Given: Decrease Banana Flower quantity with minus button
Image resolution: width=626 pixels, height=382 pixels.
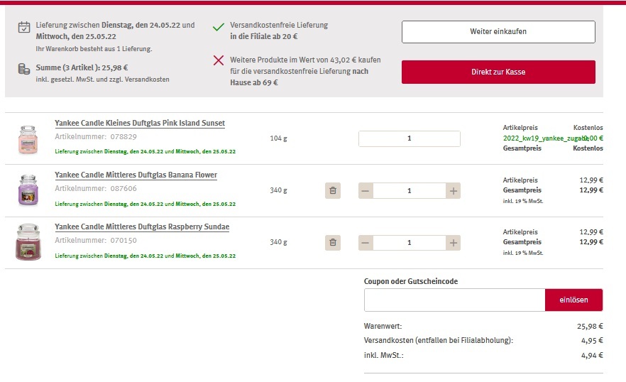Looking at the screenshot, I should point(366,190).
